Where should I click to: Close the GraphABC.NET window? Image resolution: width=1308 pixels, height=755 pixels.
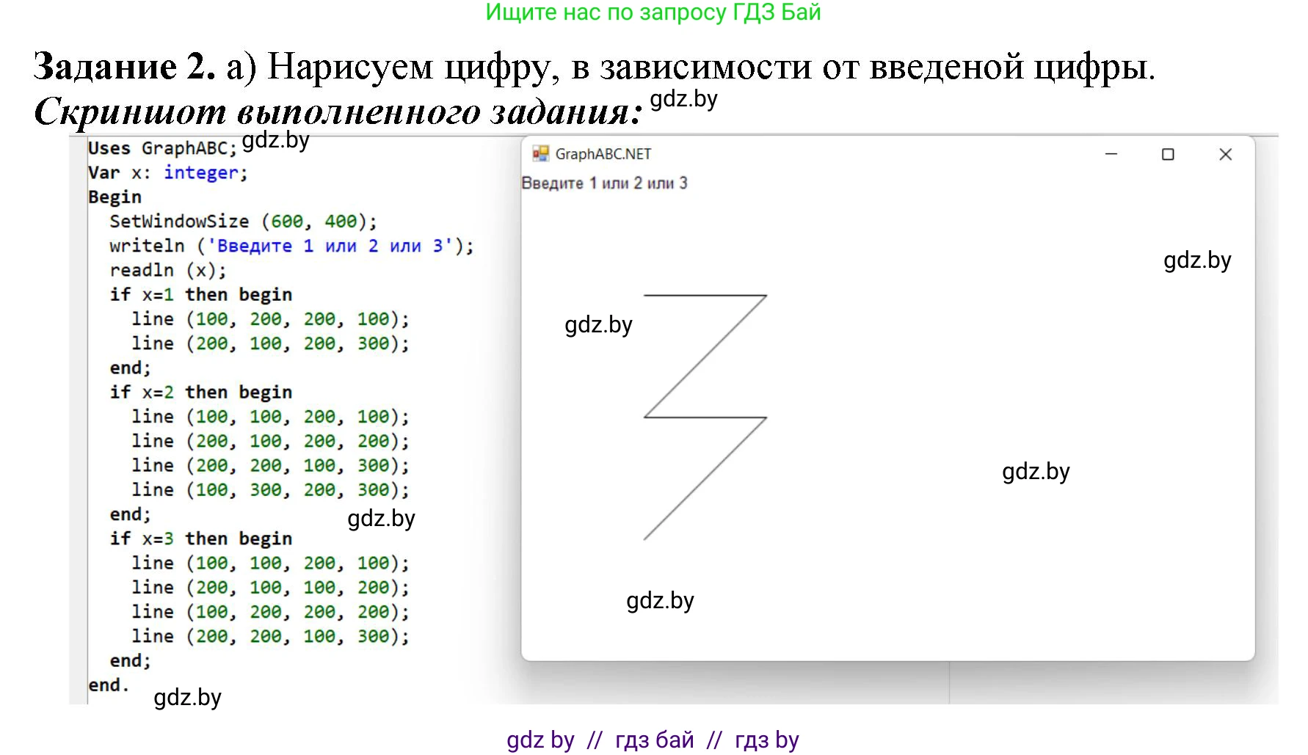coord(1225,154)
